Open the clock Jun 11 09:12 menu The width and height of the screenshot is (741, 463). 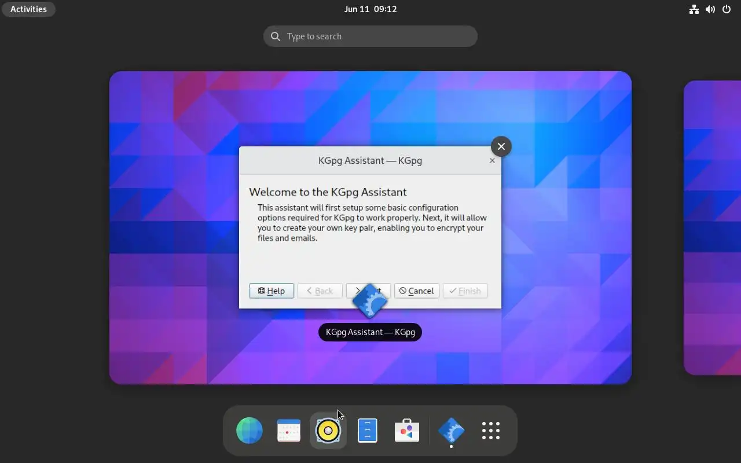370,9
